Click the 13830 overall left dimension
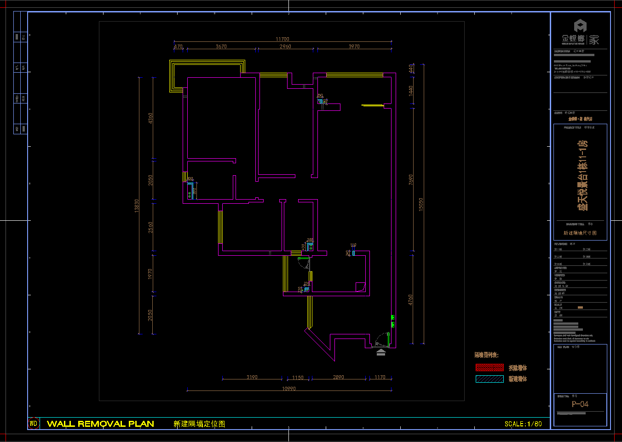The width and height of the screenshot is (622, 442). (x=137, y=205)
